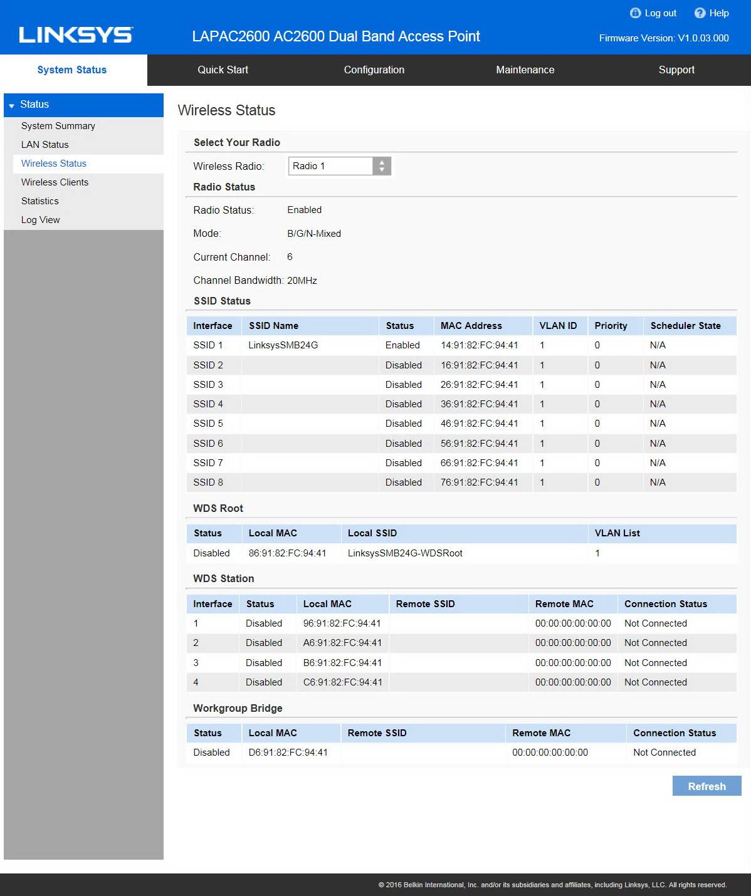Screen dimensions: 751x896
Task: Open System Summary in the sidebar
Action: [58, 126]
